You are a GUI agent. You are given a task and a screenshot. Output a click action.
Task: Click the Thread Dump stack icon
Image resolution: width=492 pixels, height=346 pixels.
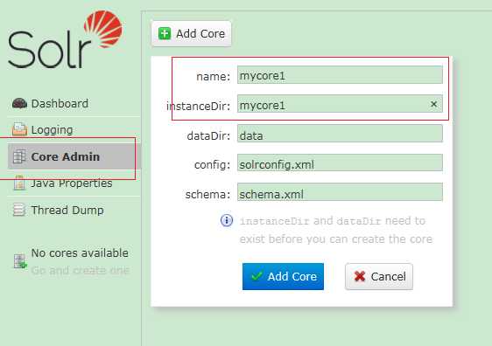(x=19, y=210)
